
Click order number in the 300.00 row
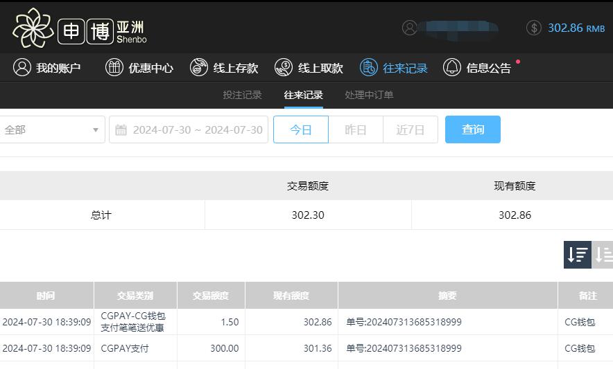404,348
